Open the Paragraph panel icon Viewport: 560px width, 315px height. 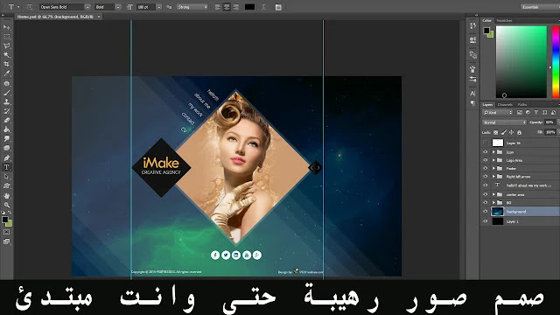tap(472, 103)
